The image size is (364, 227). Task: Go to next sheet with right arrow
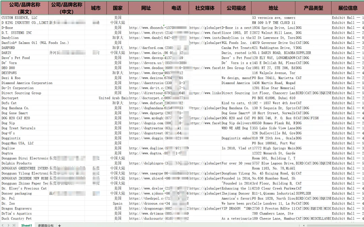(x=8, y=225)
